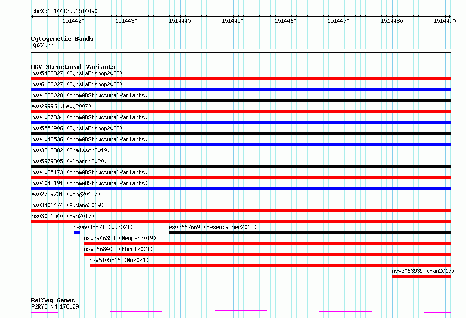Select the blue bar under nsv4043191
The width and height of the screenshot is (466, 318).
241,188
